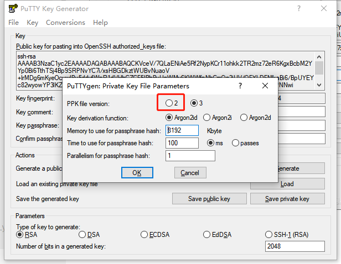Click the 'Kbyte' unit text

(x=214, y=131)
